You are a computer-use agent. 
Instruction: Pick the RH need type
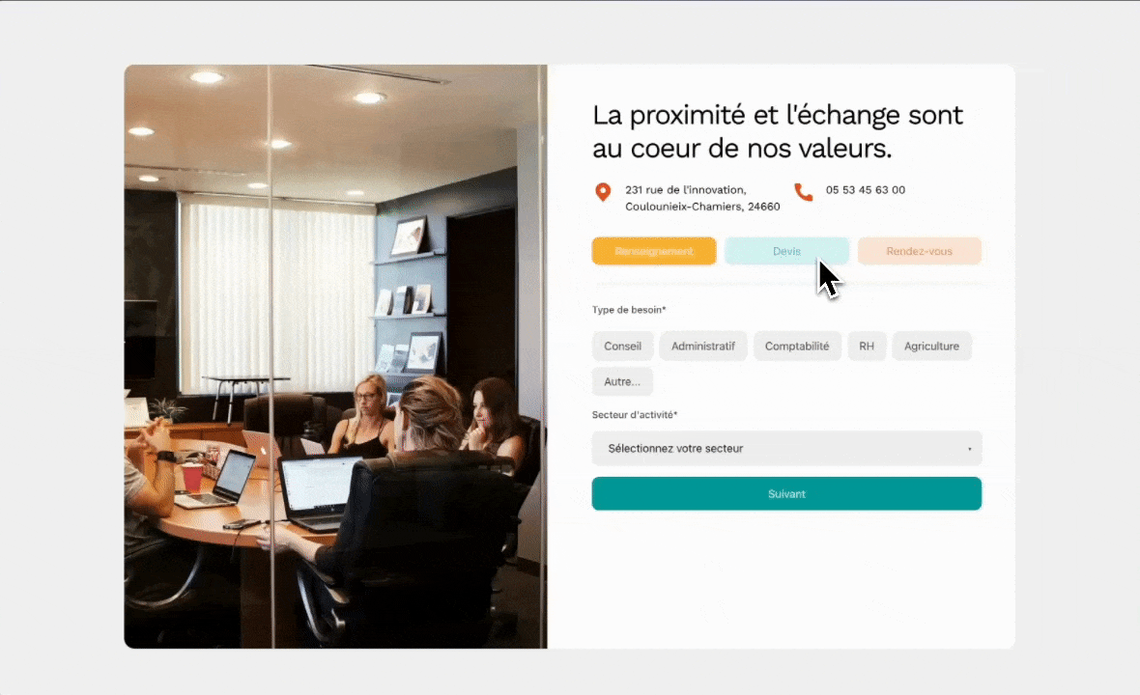867,347
